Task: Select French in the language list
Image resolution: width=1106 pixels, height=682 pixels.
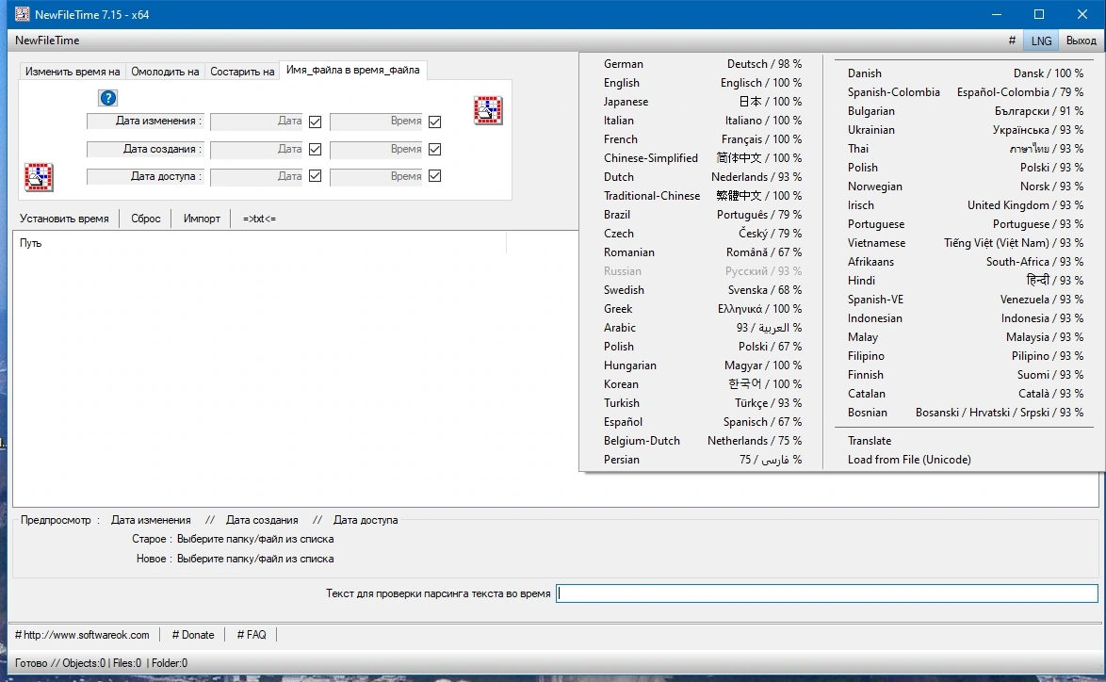Action: click(x=703, y=138)
